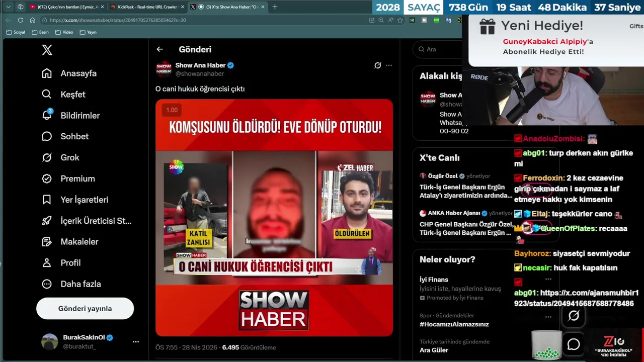Viewport: 644px width, 362px height.
Task: Open Profil person icon
Action: (47, 262)
